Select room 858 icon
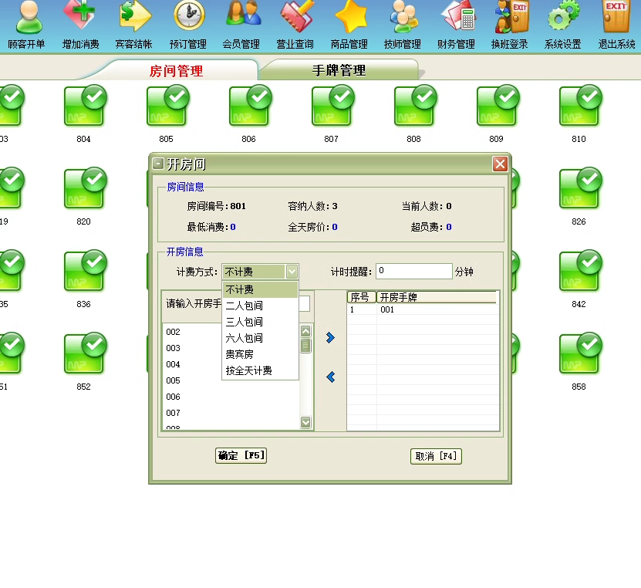This screenshot has height=588, width=641. click(581, 353)
